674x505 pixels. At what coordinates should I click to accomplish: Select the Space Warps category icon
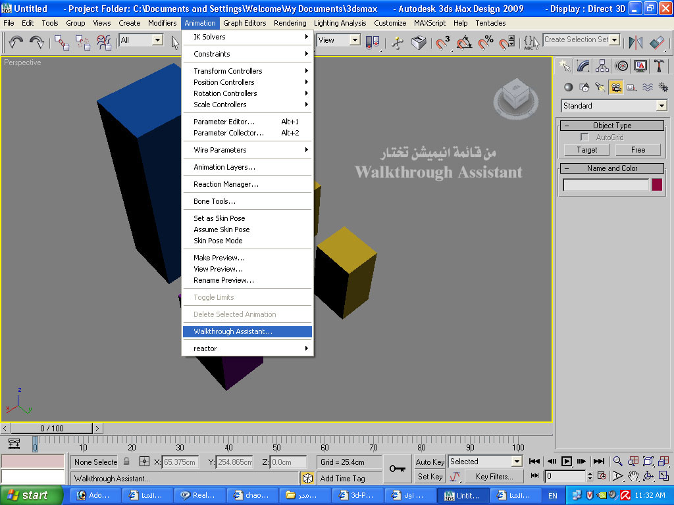pos(648,87)
